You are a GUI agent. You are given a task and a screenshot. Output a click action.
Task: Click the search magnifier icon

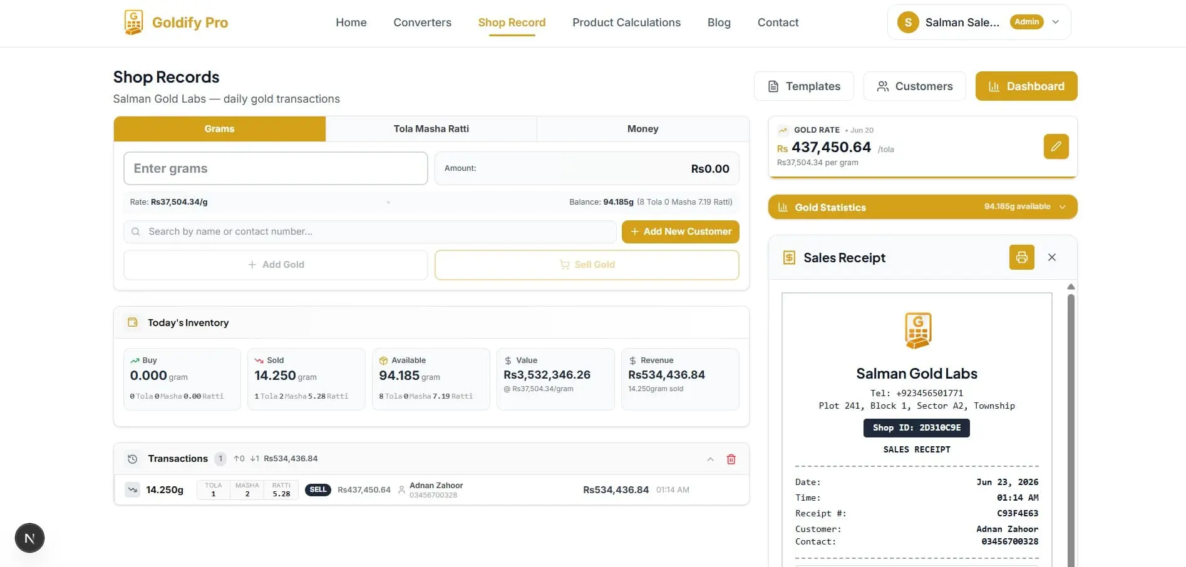pyautogui.click(x=135, y=232)
